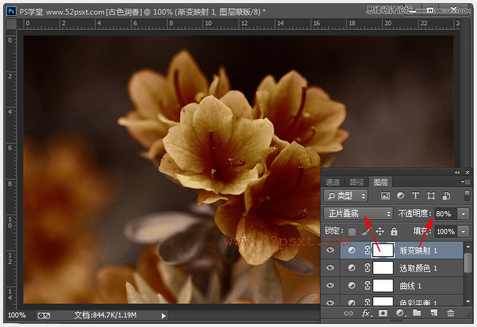Select mask thumbnail of 曲线 1
The width and height of the screenshot is (477, 327).
pos(383,285)
